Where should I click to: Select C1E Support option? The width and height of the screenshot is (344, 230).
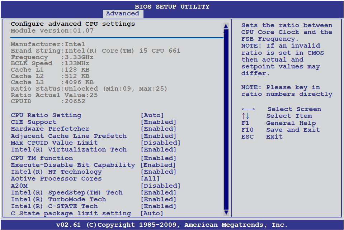(x=34, y=122)
